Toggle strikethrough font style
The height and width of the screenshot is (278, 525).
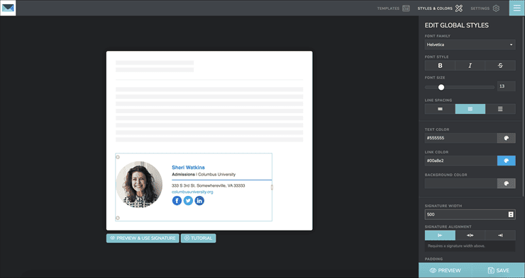coord(500,65)
